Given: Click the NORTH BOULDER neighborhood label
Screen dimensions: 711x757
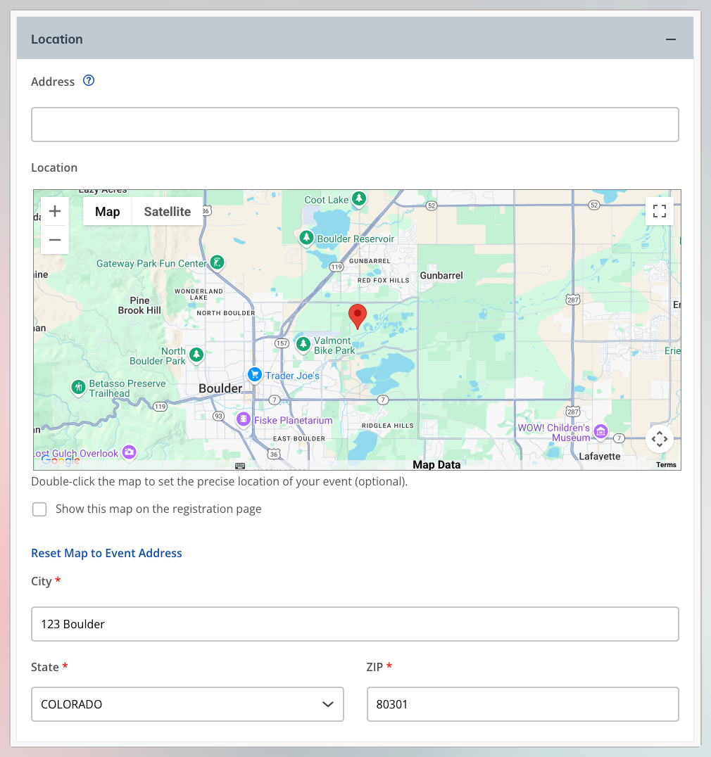Looking at the screenshot, I should tap(225, 313).
